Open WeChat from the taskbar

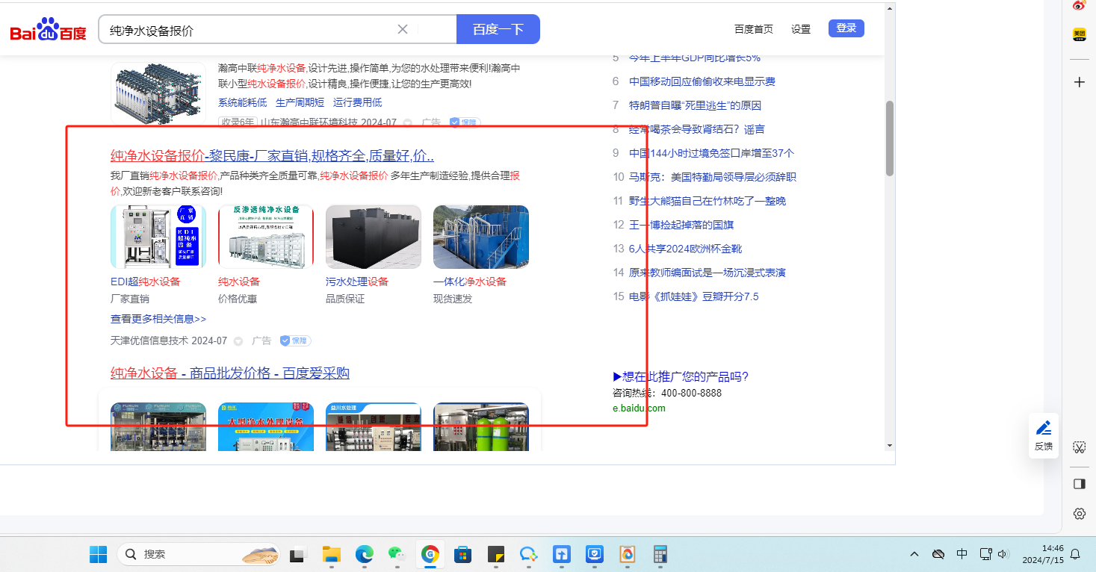(x=396, y=554)
